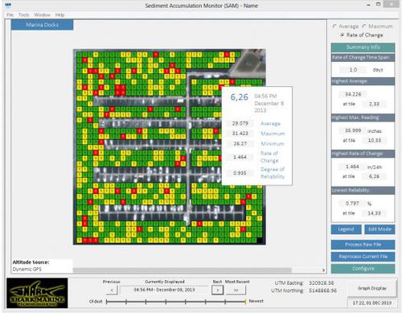Click Highest Max Reading value 35.999

tap(353, 130)
